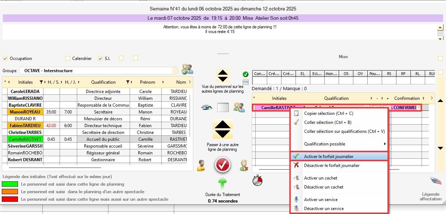This screenshot has width=446, height=214.
Task: Click the large red validate checkmark icon
Action: 223,165
